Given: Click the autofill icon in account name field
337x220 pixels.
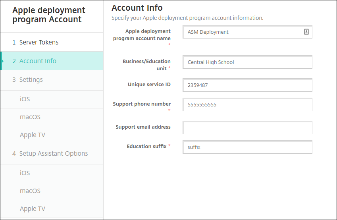Looking at the screenshot, I should pyautogui.click(x=306, y=32).
